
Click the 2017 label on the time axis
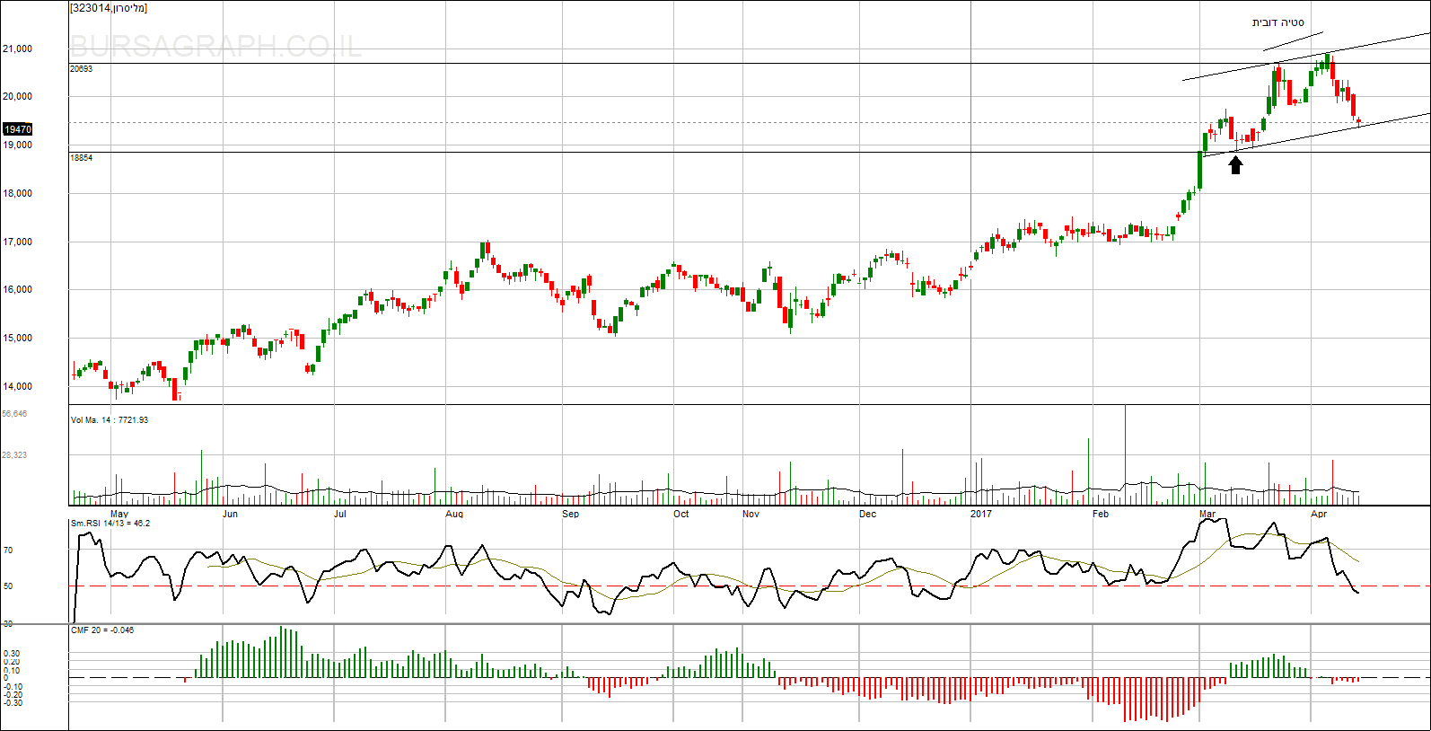point(981,515)
